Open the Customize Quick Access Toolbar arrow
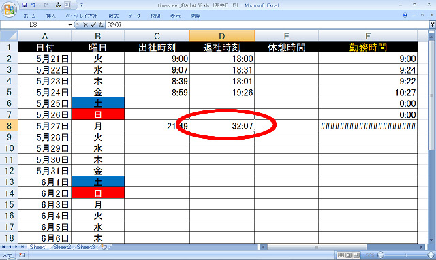The image size is (436, 260). [x=82, y=5]
